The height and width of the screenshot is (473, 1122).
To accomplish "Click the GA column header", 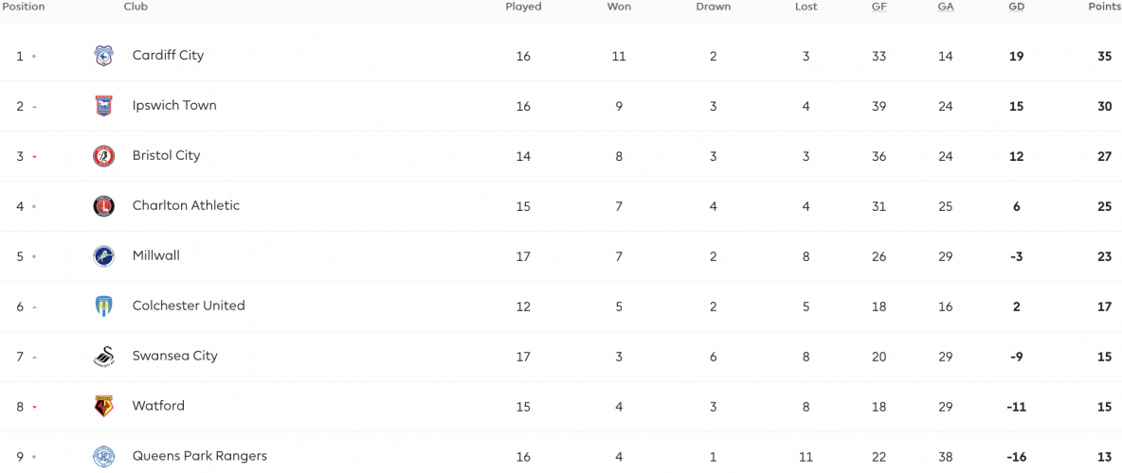I will 946,7.
